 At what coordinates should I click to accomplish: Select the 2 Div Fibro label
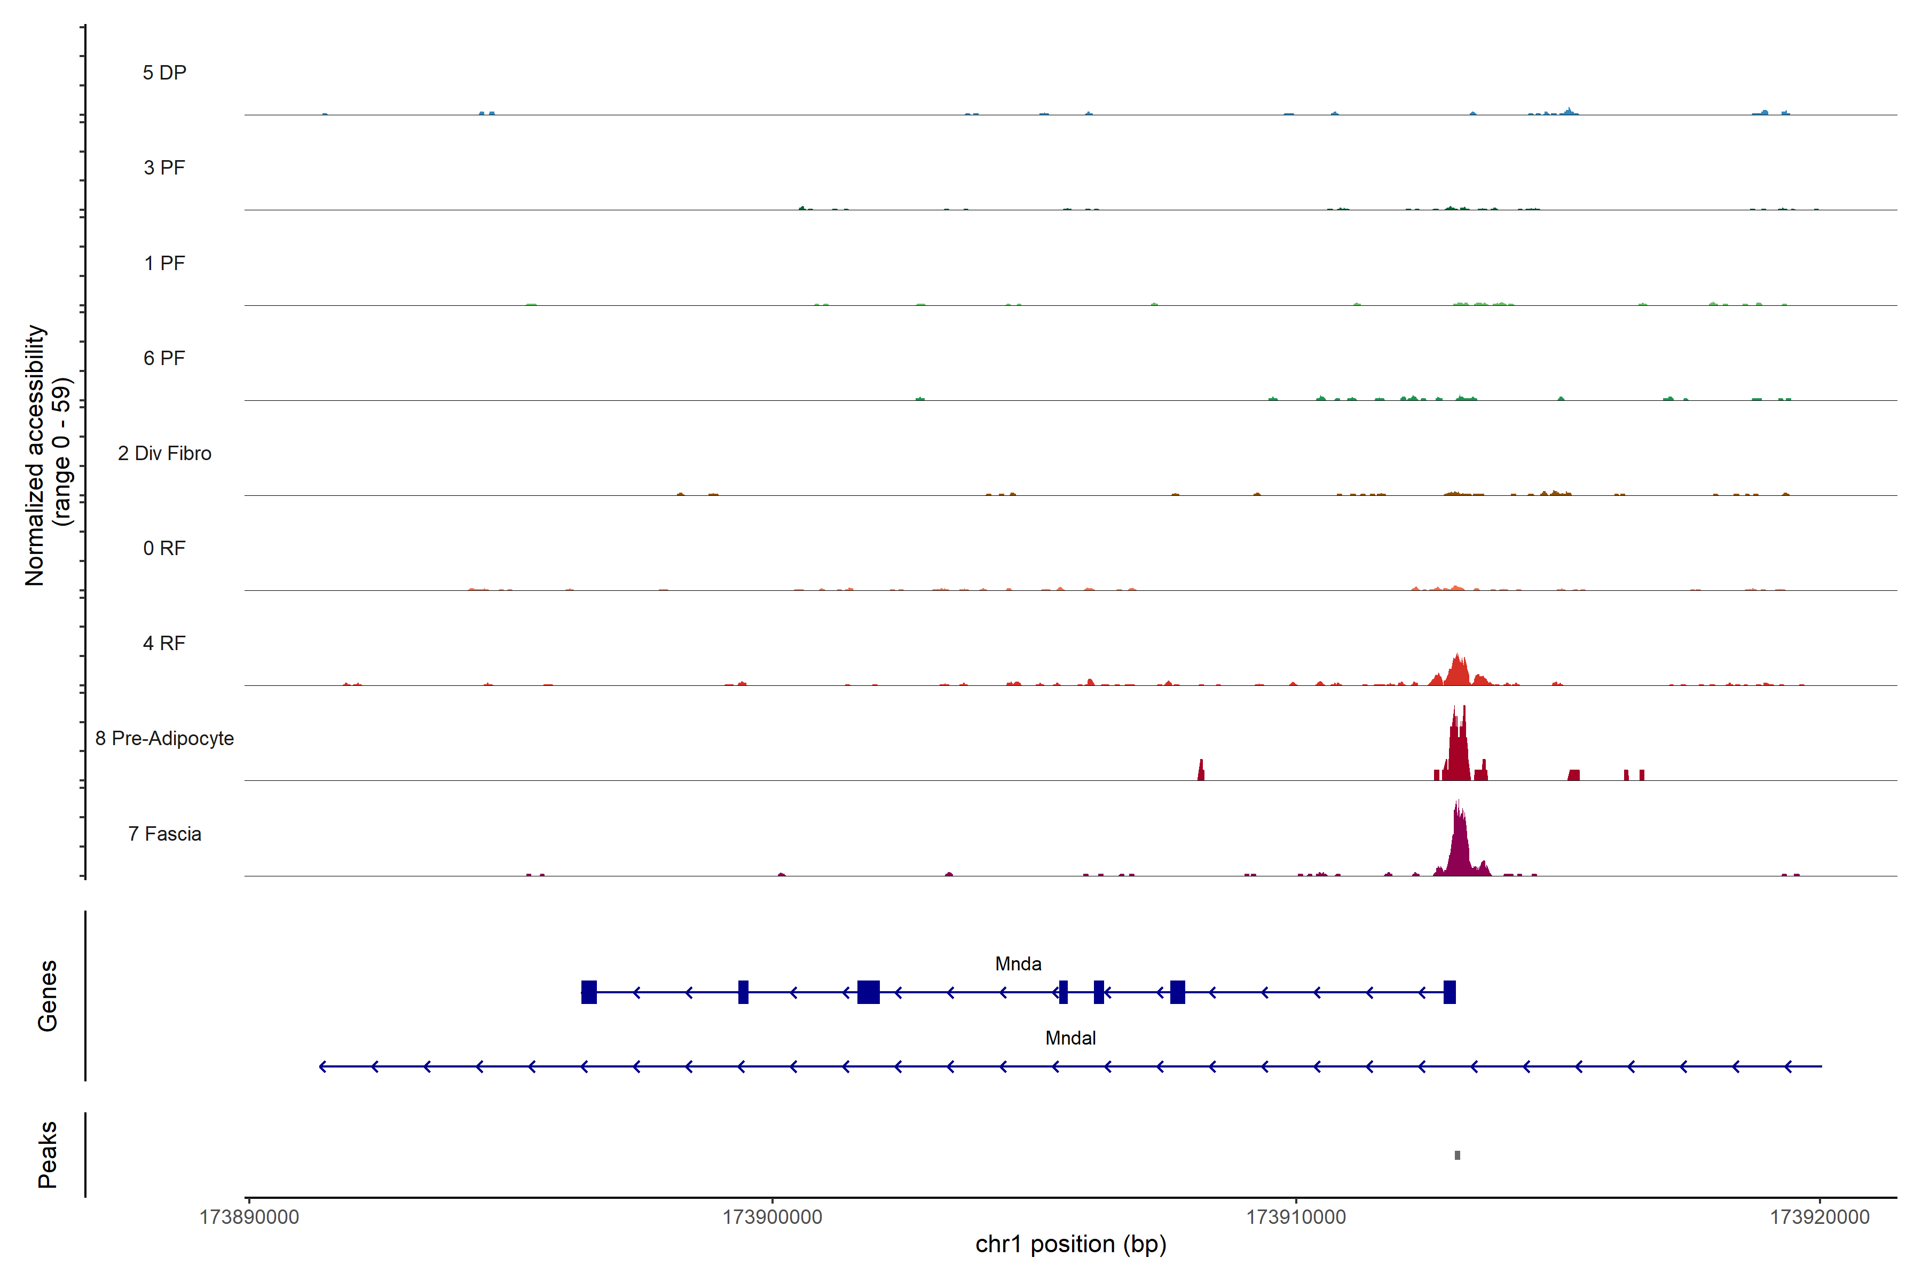[x=164, y=453]
